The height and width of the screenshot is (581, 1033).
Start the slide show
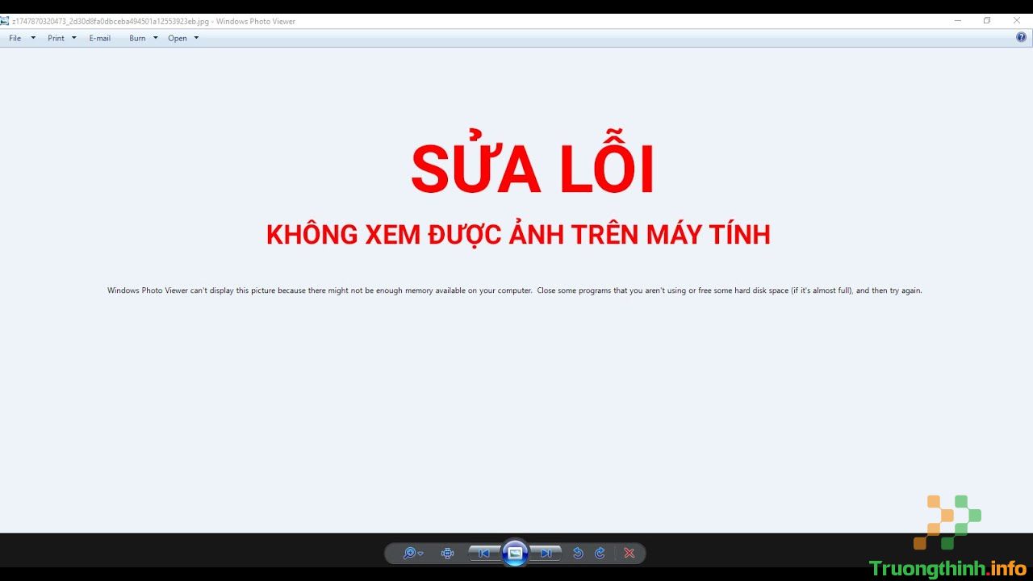[515, 553]
